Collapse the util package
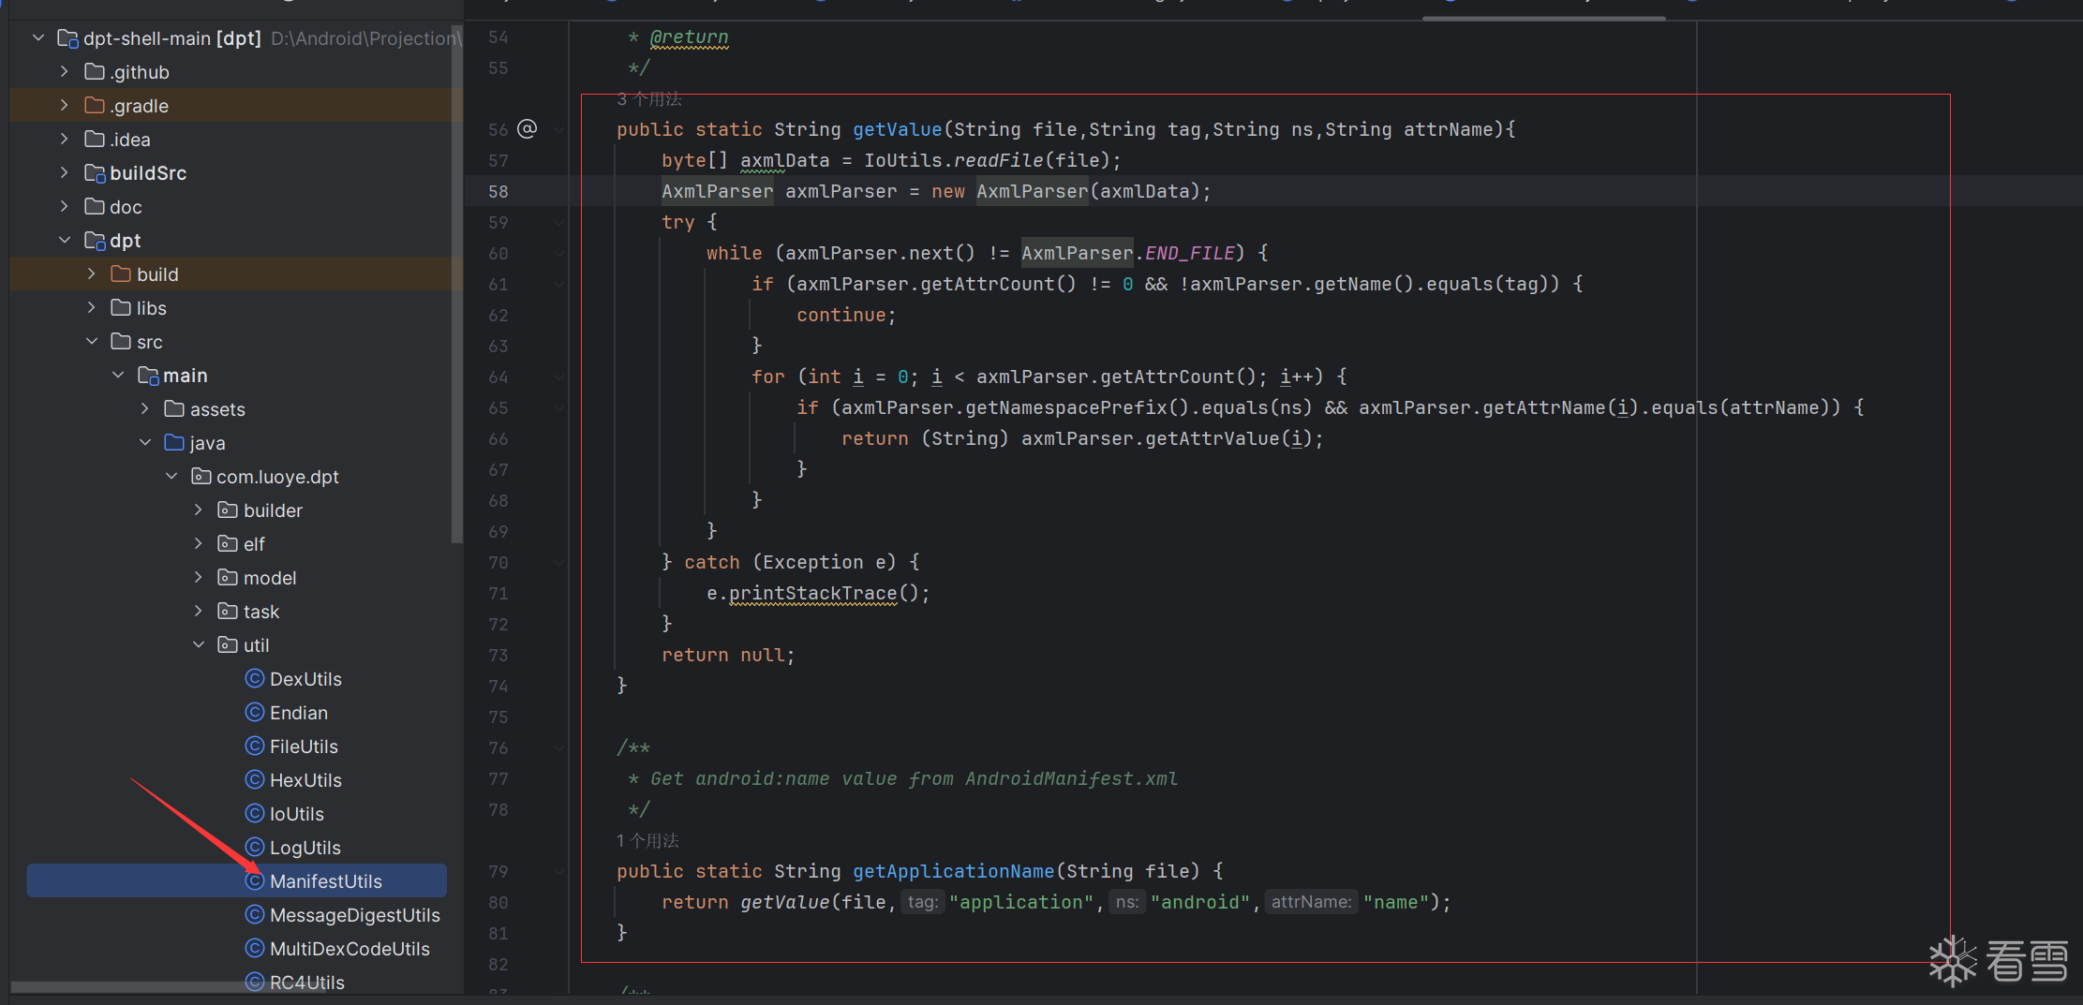This screenshot has height=1005, width=2083. pyautogui.click(x=199, y=644)
